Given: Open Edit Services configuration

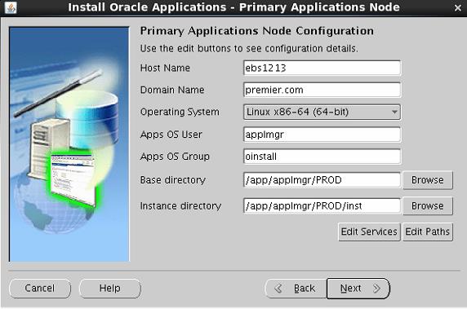Looking at the screenshot, I should pyautogui.click(x=369, y=232).
